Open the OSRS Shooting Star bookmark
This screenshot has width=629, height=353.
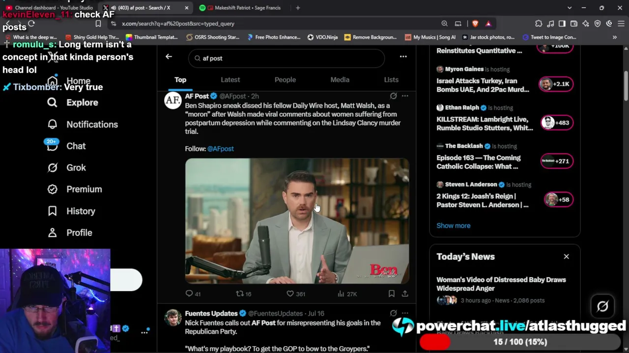pos(213,37)
